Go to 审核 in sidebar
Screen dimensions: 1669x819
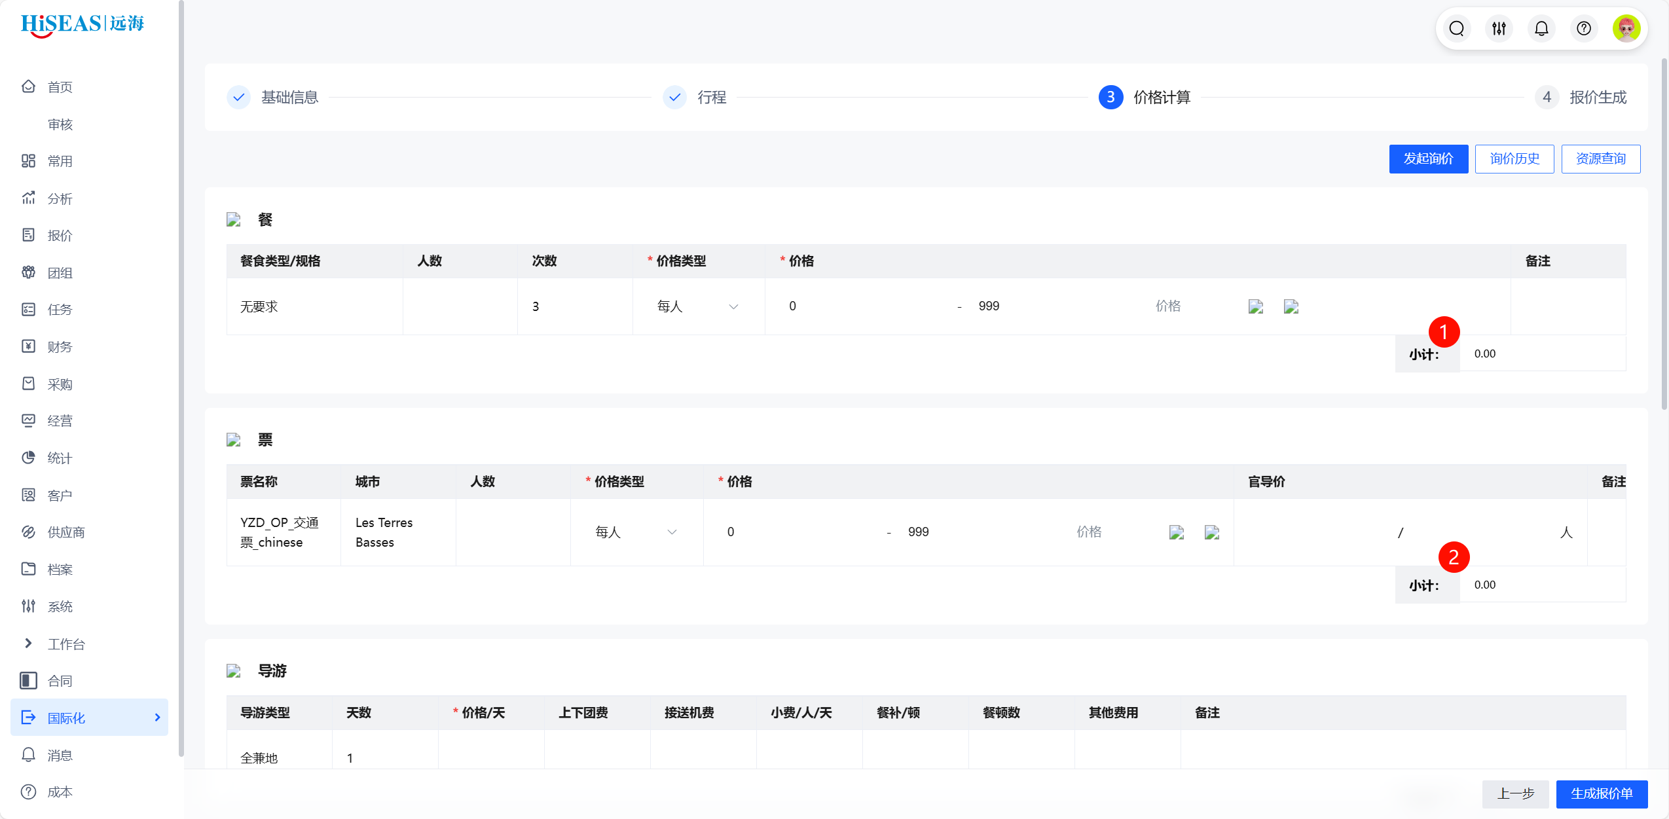(x=60, y=124)
